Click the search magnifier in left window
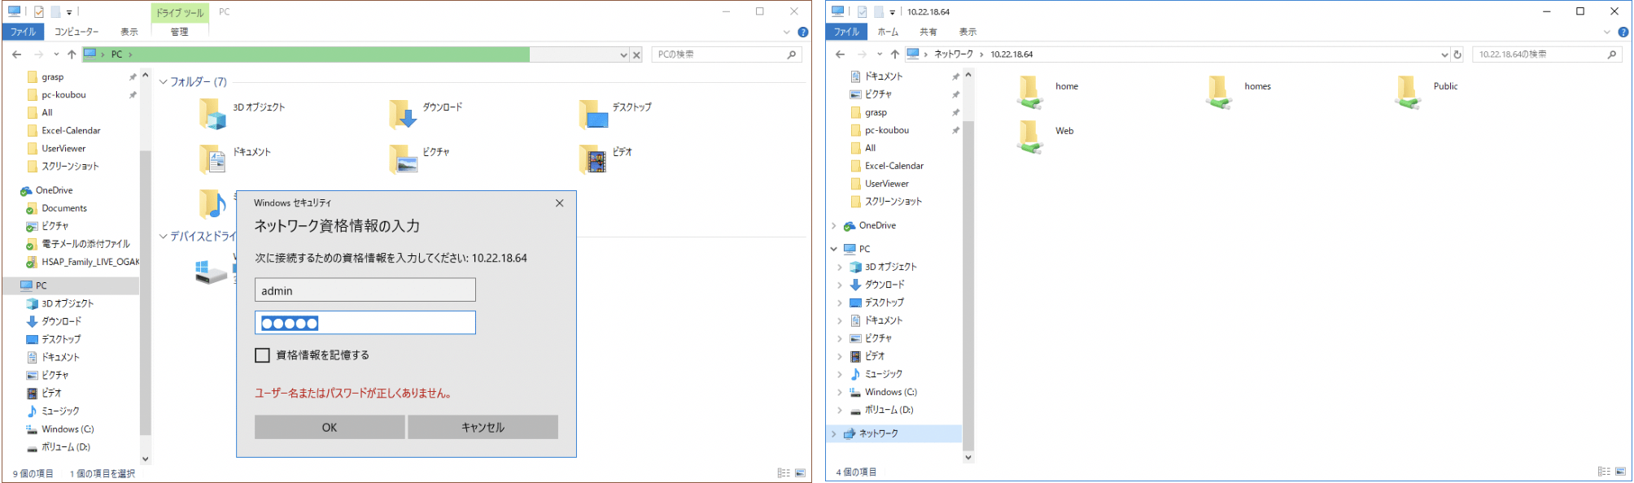 click(x=792, y=54)
